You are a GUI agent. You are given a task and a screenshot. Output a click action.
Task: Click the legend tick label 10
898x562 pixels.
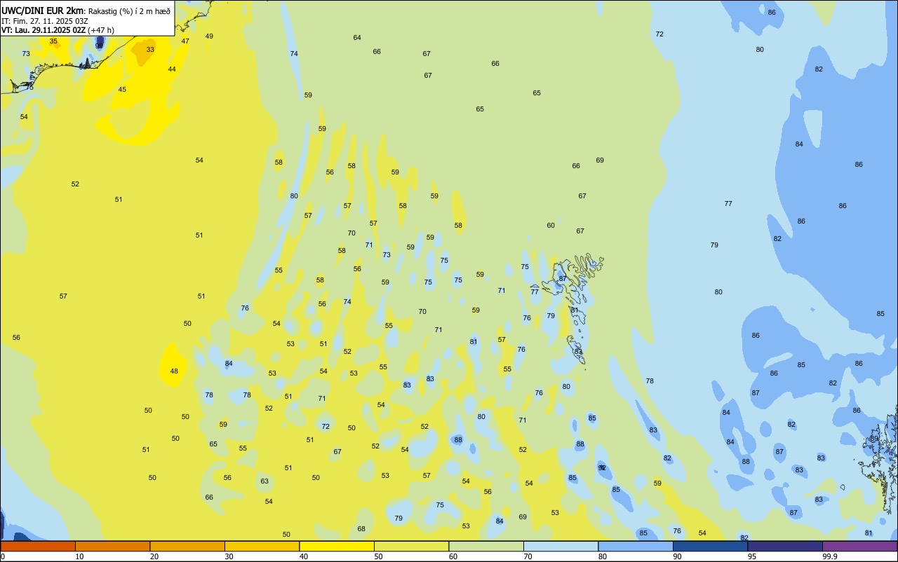79,556
